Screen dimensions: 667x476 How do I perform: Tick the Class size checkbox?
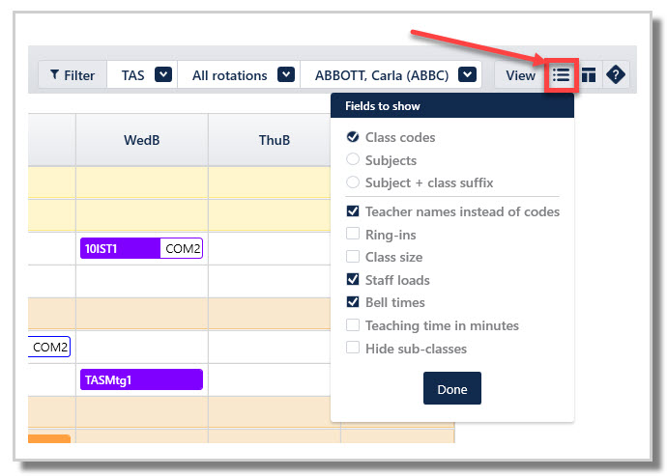point(353,256)
